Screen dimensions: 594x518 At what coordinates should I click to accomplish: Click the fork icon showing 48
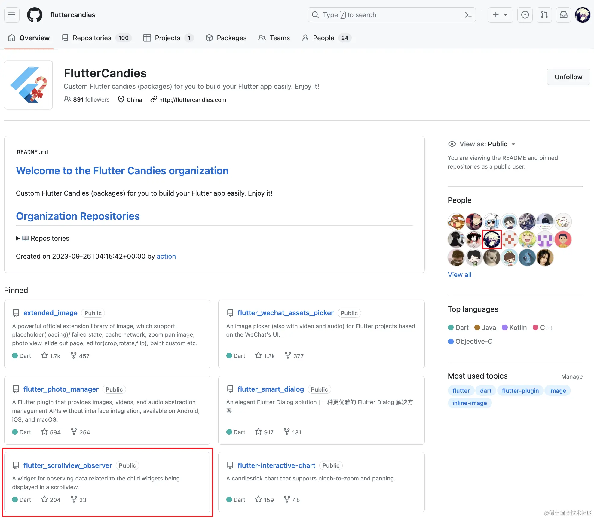click(x=287, y=499)
